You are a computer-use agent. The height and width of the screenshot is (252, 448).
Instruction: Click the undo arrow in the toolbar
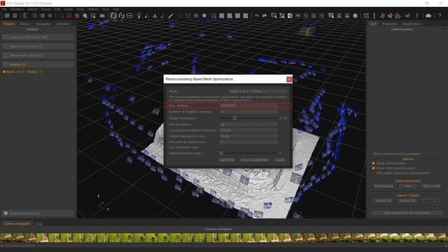coord(257,15)
